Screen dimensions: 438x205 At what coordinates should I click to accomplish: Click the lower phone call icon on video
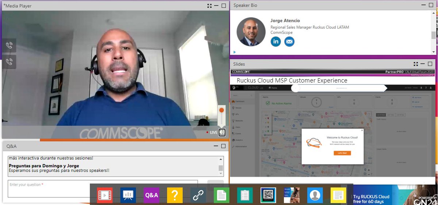tap(9, 61)
